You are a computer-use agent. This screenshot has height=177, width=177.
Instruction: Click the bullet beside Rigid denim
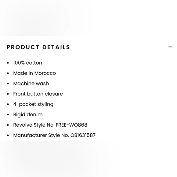[x=8, y=115]
